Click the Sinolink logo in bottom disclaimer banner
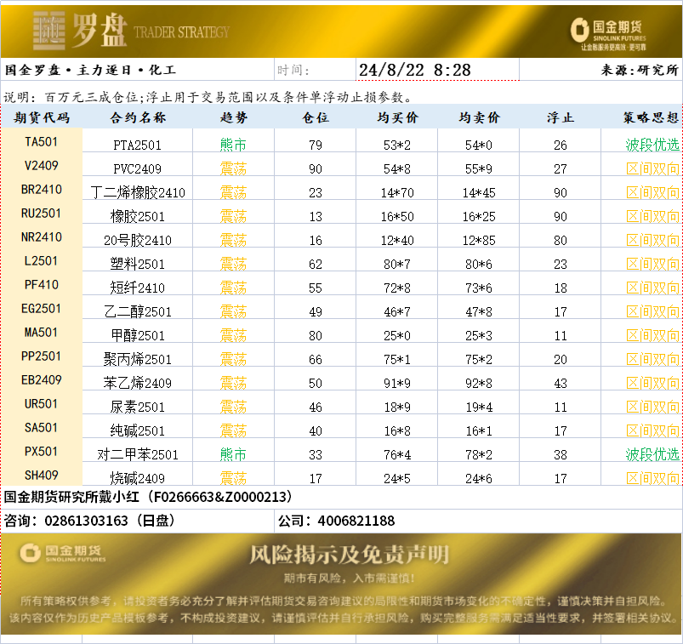 63,553
